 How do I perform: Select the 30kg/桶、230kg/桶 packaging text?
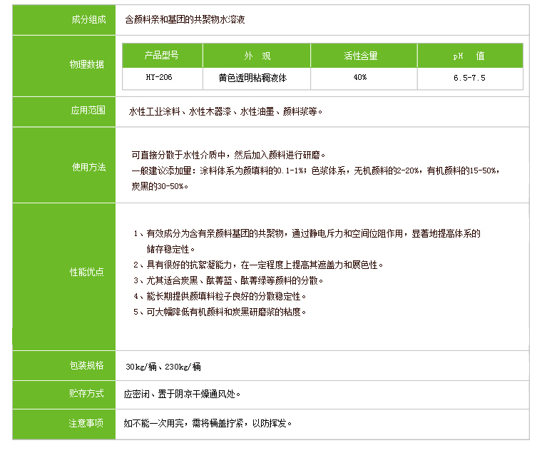(163, 367)
